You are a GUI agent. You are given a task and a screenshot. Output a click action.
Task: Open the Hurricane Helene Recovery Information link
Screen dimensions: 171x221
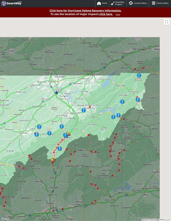(85, 11)
